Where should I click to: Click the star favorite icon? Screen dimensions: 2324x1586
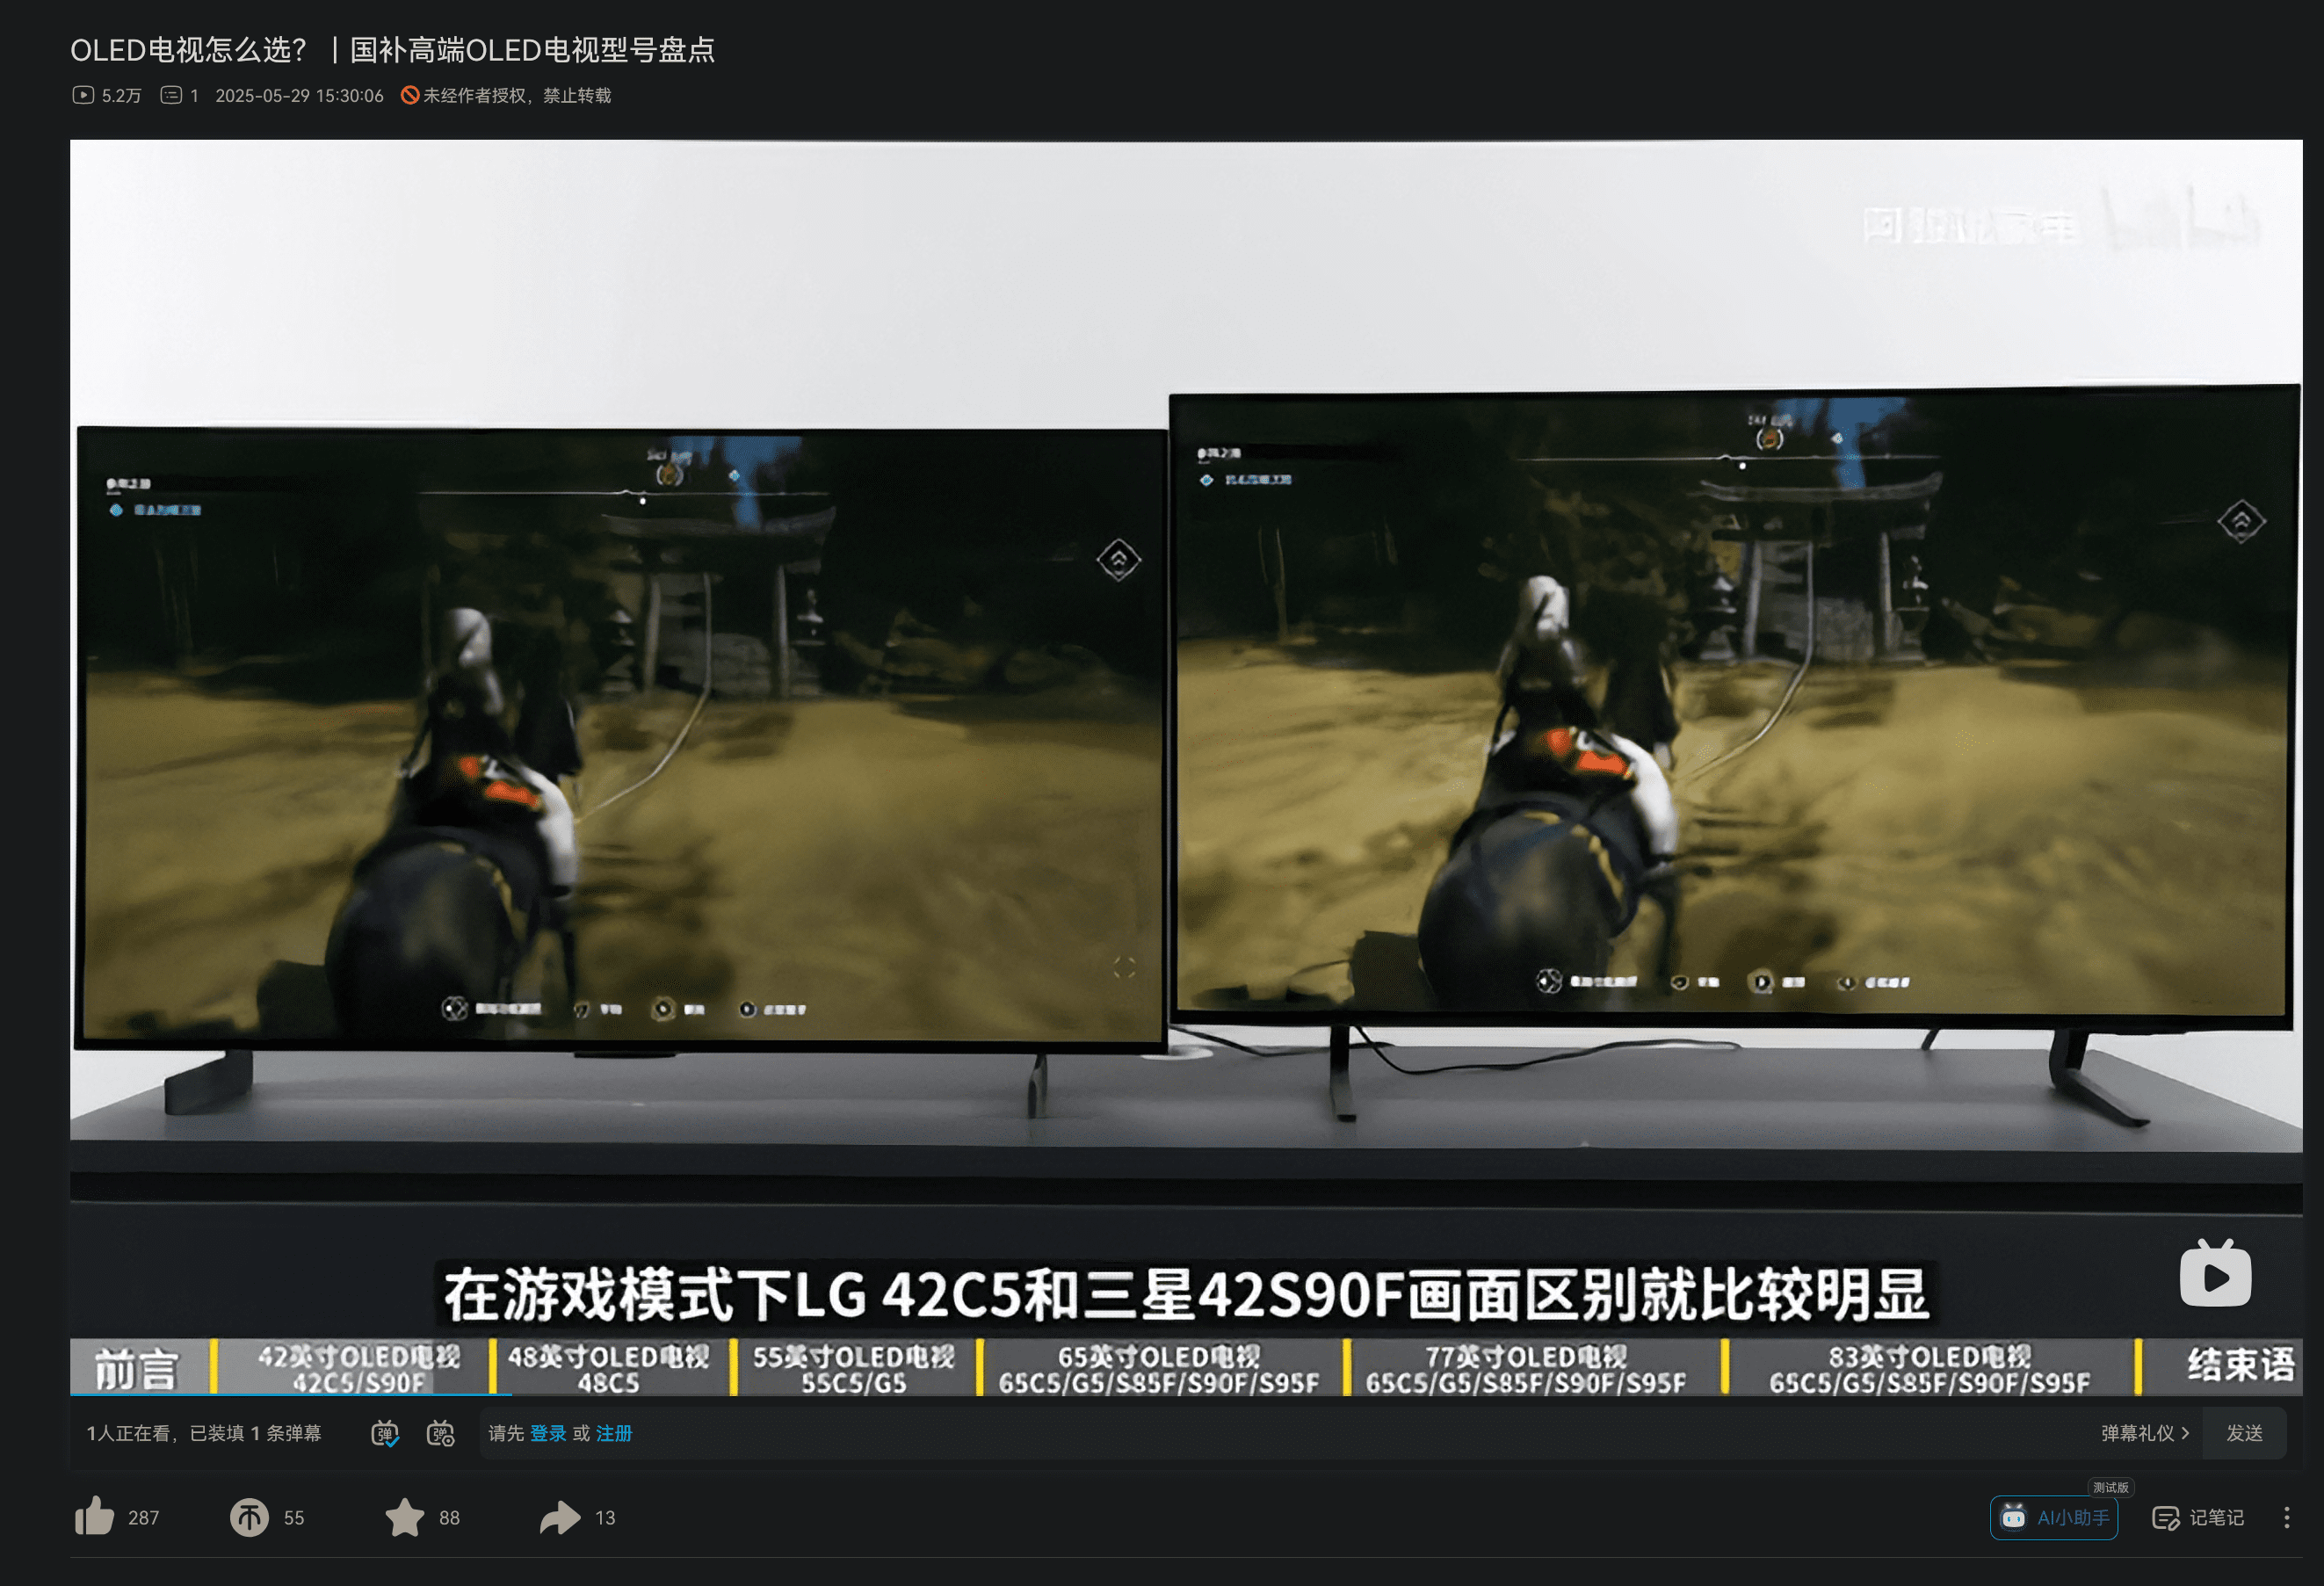coord(404,1517)
